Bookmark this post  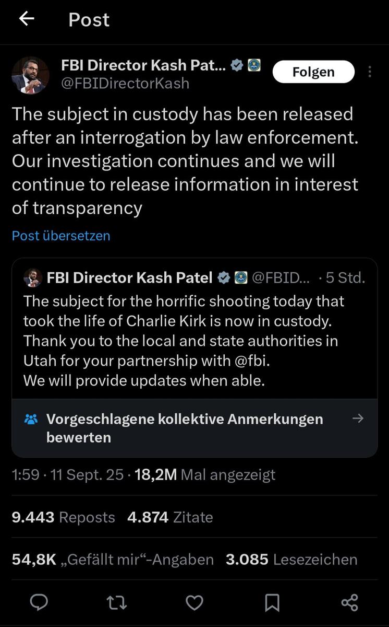click(x=272, y=602)
